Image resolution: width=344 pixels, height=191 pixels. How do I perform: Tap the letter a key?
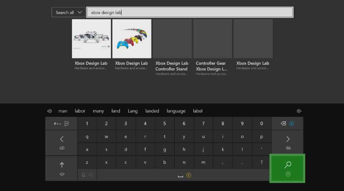coord(87,150)
